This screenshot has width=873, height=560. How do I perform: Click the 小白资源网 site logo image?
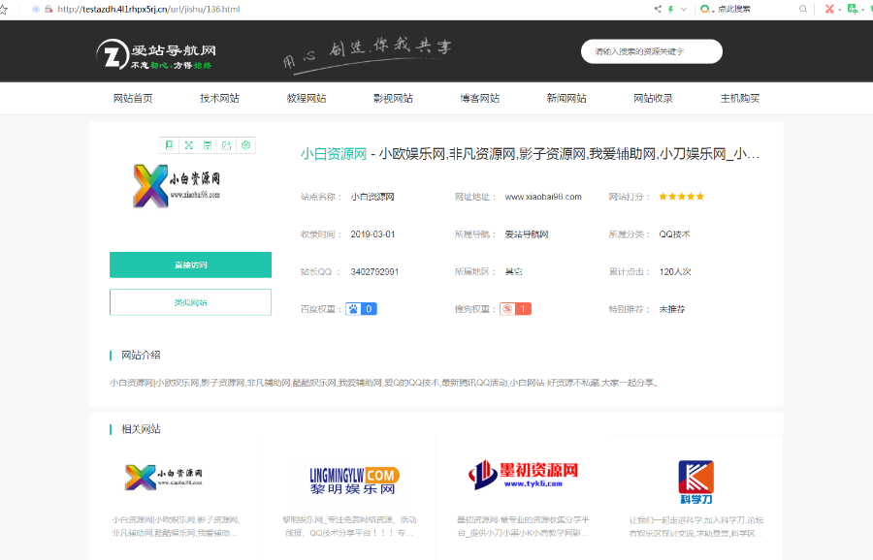click(x=178, y=186)
